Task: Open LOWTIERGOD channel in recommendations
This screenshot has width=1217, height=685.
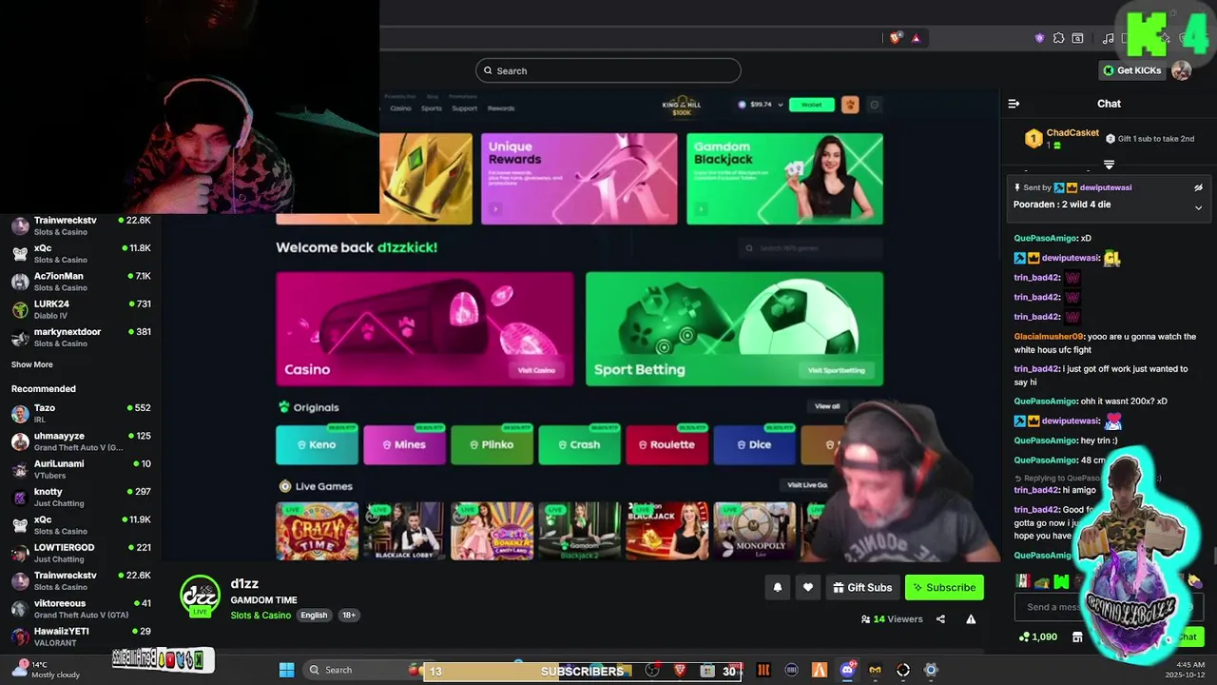Action: pos(81,553)
